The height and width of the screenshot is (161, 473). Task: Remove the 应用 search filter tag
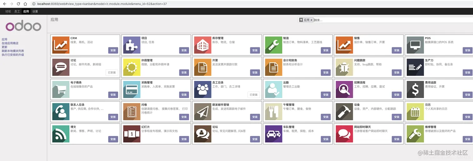[x=312, y=20]
